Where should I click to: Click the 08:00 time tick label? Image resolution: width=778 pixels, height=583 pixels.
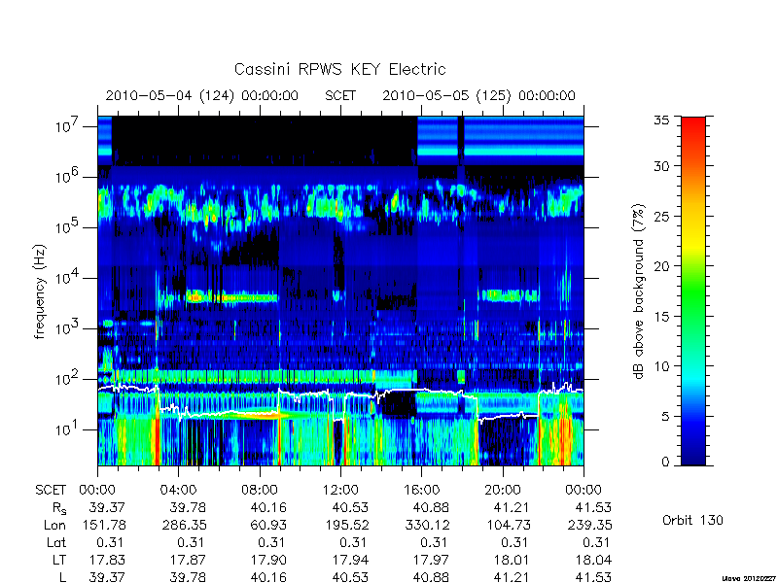pyautogui.click(x=260, y=491)
